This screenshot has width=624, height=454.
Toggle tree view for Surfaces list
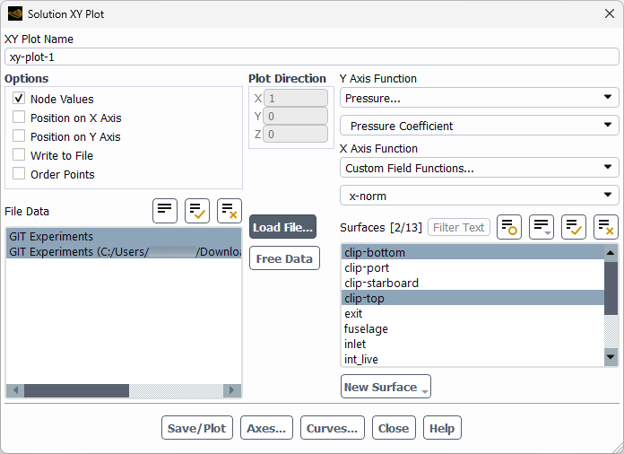542,227
